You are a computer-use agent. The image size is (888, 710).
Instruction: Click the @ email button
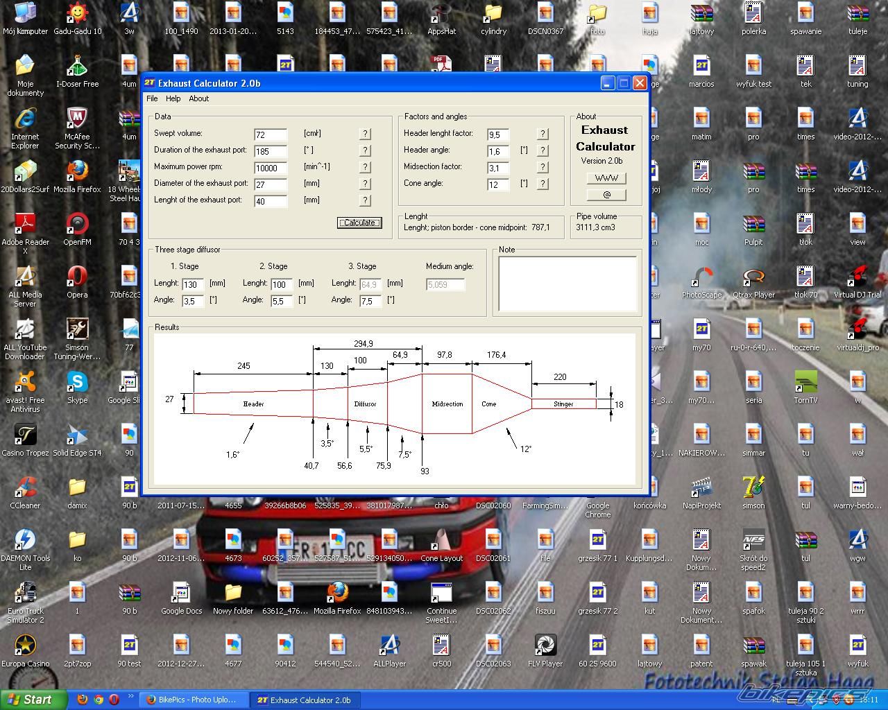(x=606, y=195)
